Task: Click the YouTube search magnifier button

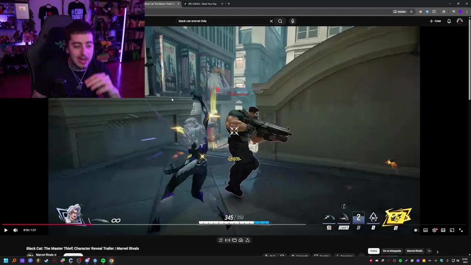Action: (280, 21)
